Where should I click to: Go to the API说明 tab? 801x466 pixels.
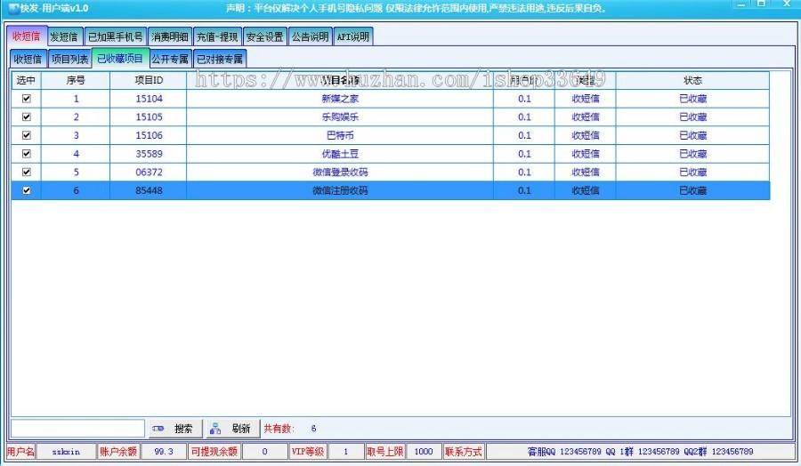pyautogui.click(x=353, y=37)
